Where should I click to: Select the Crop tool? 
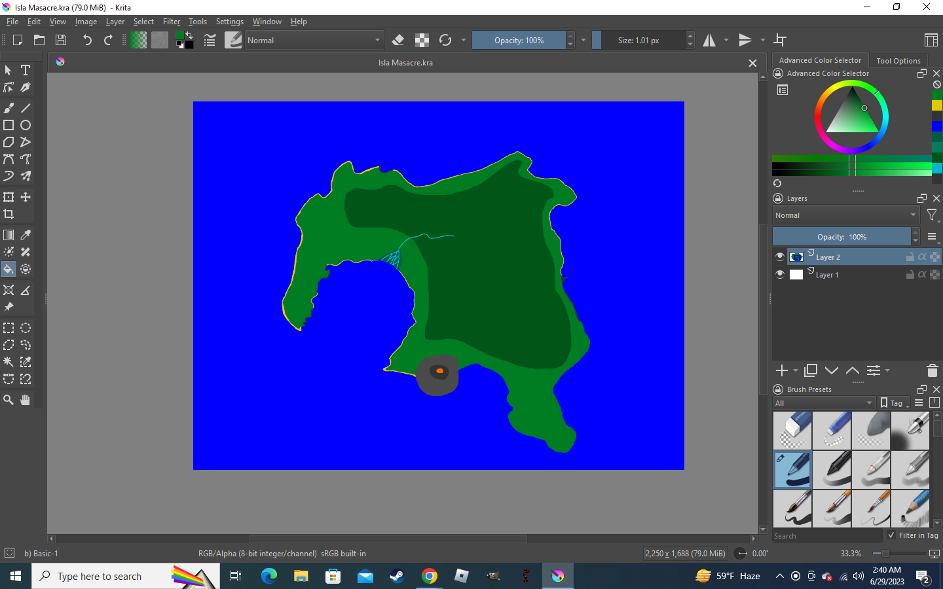coord(9,214)
